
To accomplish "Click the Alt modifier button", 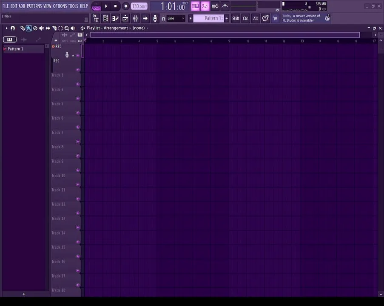I will (x=256, y=18).
